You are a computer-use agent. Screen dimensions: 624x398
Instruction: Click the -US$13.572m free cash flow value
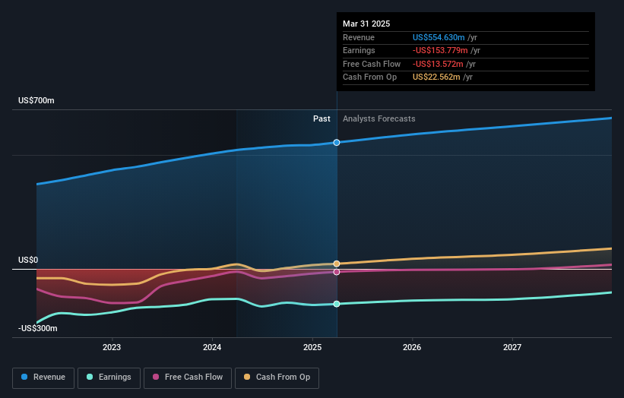click(438, 64)
